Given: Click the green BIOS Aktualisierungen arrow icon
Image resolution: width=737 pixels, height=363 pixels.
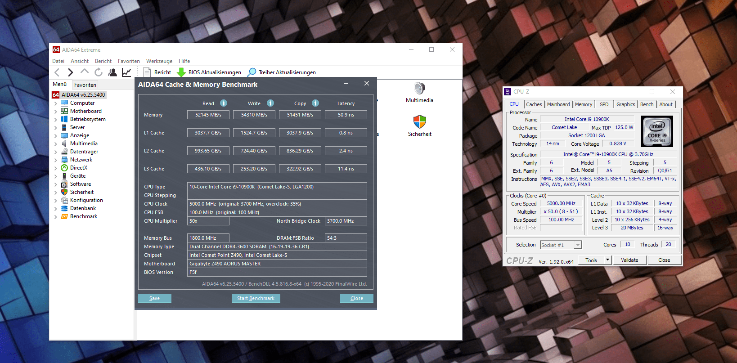Looking at the screenshot, I should click(181, 72).
